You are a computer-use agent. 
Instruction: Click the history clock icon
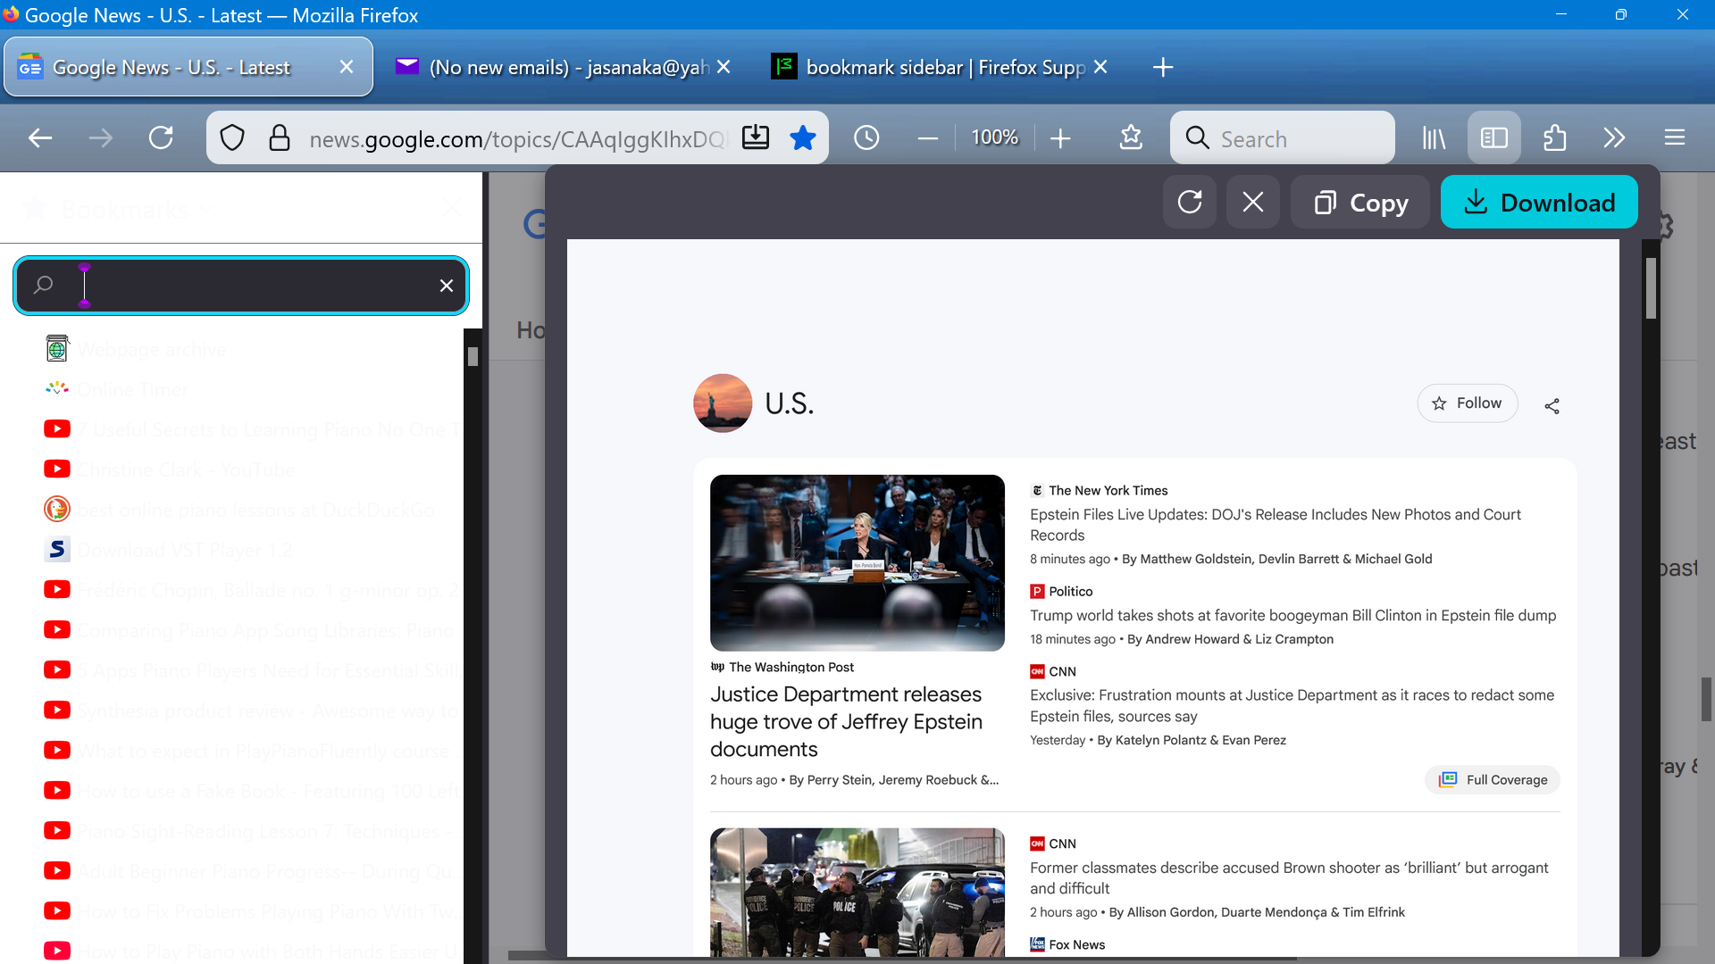coord(866,137)
